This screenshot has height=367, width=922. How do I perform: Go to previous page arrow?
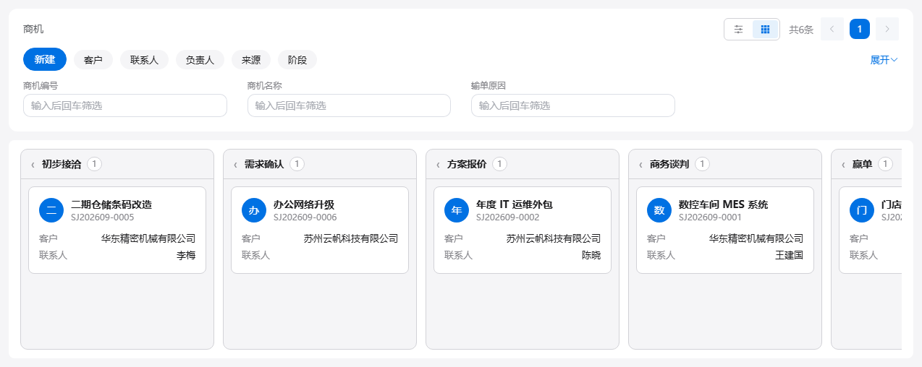pos(832,29)
